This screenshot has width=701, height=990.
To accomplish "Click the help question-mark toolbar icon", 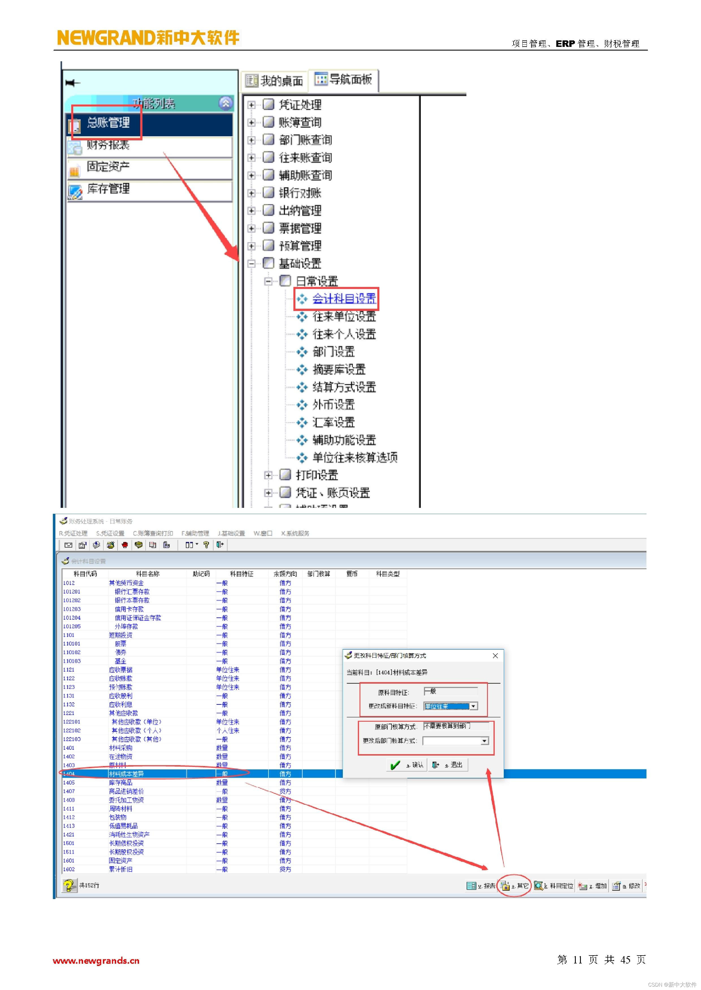I will click(206, 545).
